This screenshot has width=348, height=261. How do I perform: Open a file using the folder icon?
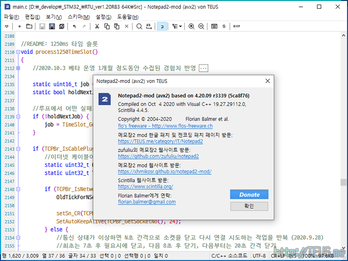29,26
